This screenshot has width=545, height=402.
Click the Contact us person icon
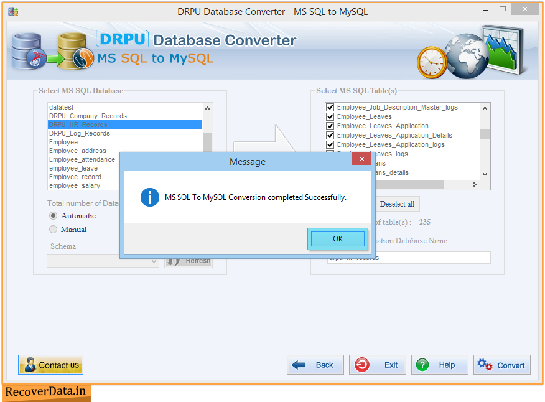(30, 365)
